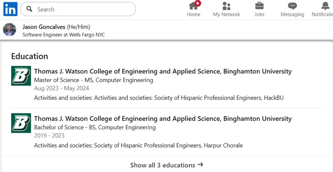
Task: Expand Show all 3 educations
Action: point(167,165)
